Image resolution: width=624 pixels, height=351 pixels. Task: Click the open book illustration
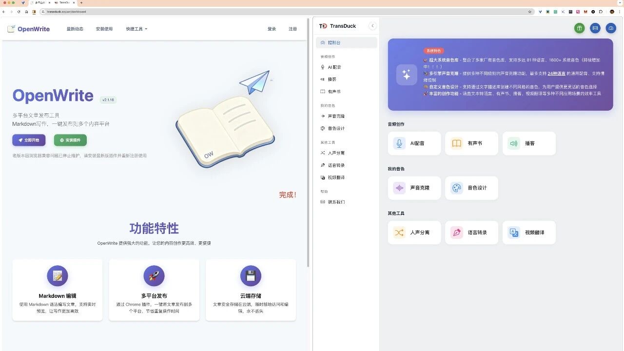pyautogui.click(x=225, y=131)
